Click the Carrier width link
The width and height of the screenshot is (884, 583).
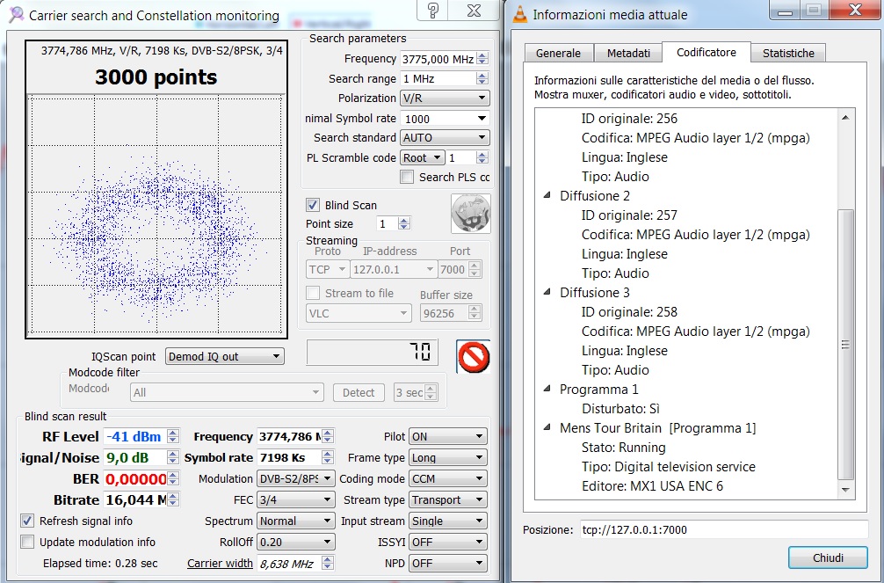pyautogui.click(x=220, y=564)
